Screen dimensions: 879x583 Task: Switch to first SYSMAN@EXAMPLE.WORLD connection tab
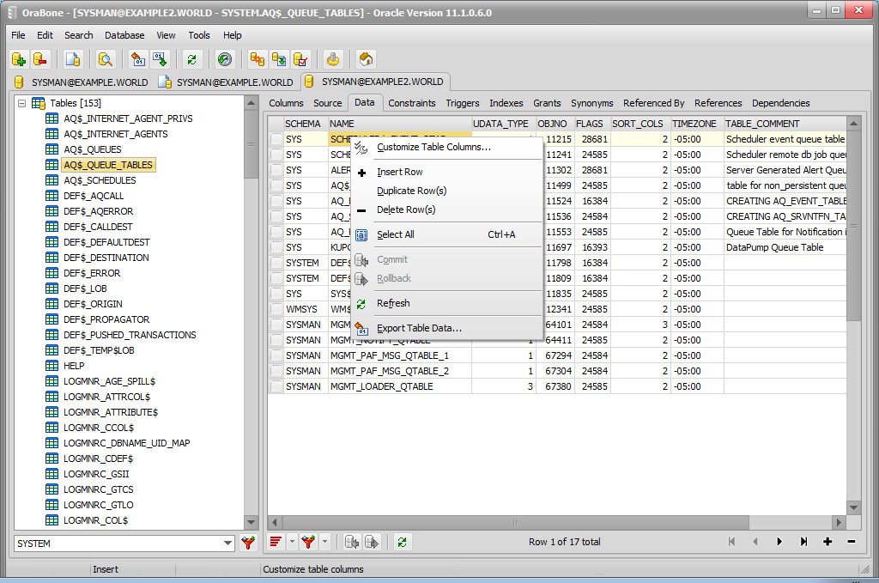pyautogui.click(x=82, y=82)
